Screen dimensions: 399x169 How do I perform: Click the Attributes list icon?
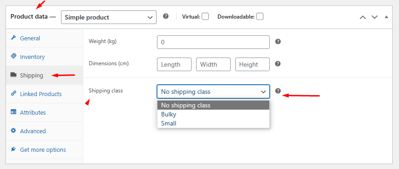(13, 112)
